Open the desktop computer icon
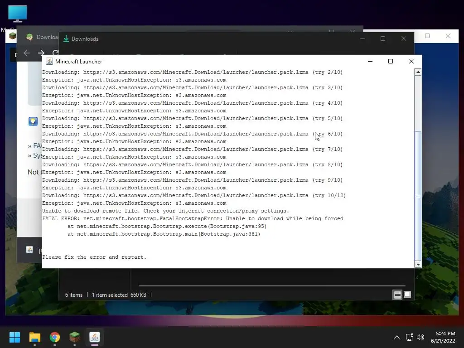Screen dimensions: 464x348 tap(18, 14)
